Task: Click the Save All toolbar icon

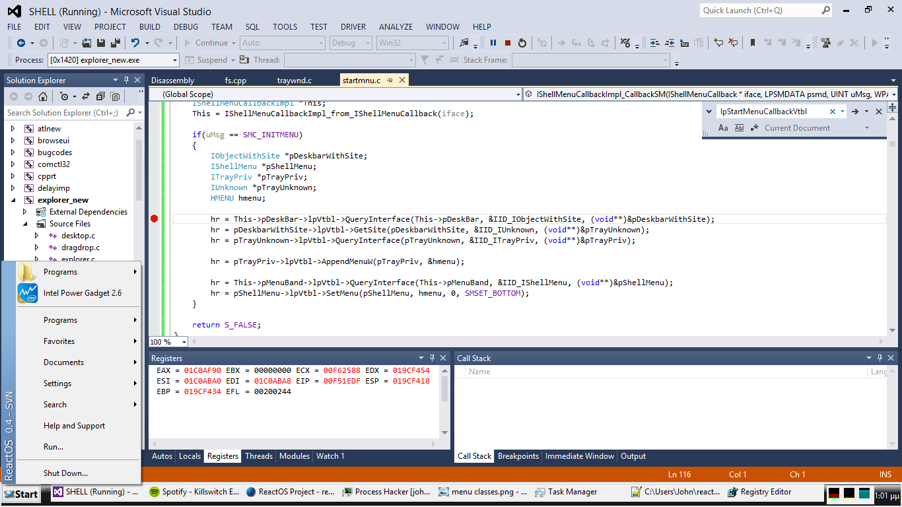Action: (x=116, y=43)
